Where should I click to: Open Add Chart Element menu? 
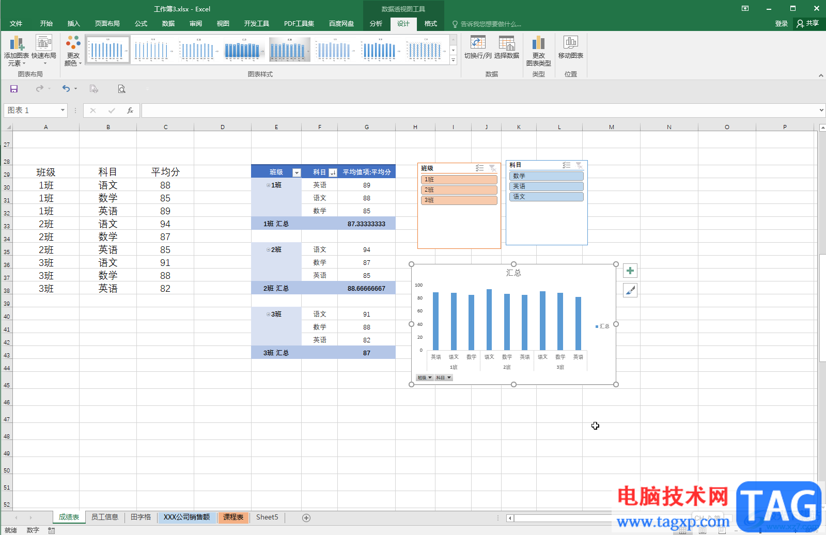(17, 51)
